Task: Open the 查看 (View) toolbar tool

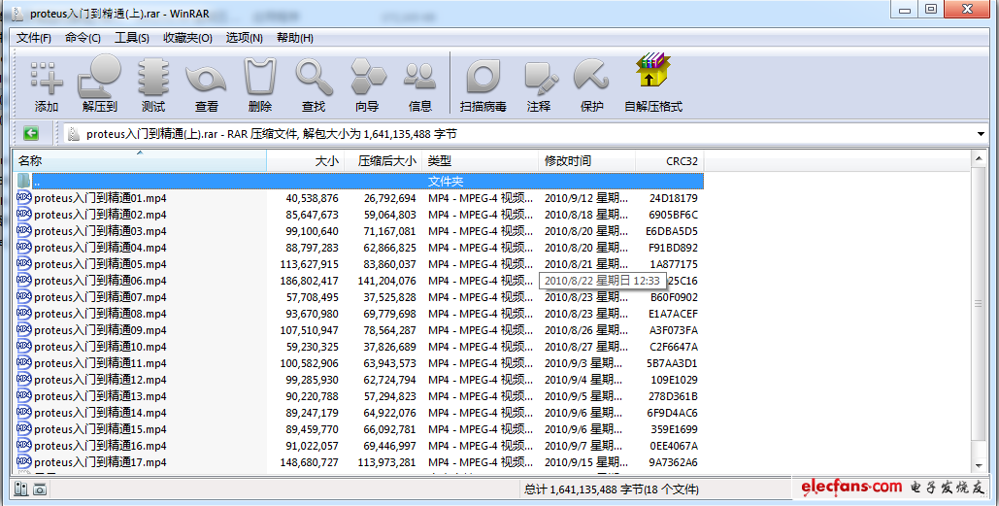Action: pyautogui.click(x=206, y=84)
